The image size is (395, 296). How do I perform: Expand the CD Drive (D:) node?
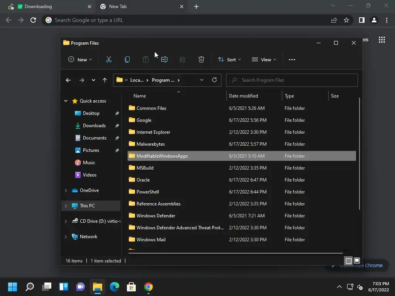point(66,221)
